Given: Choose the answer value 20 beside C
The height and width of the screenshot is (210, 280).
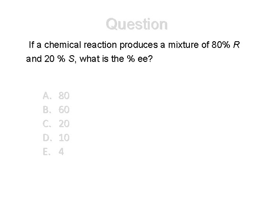Looking at the screenshot, I should coord(64,124).
